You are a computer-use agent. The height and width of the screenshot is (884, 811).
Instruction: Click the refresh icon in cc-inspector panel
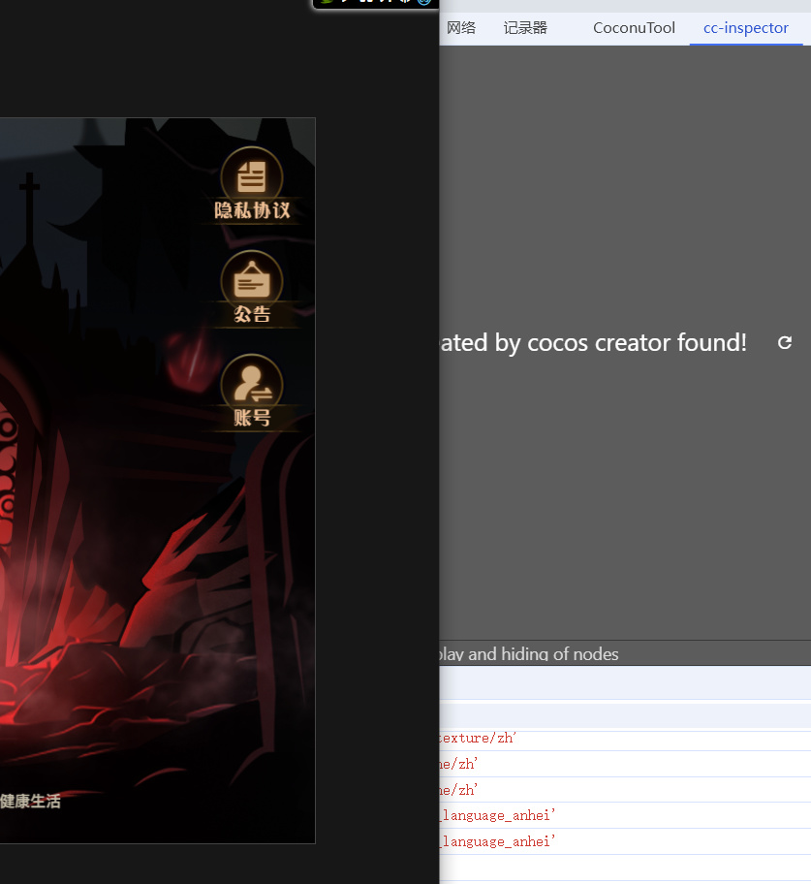pyautogui.click(x=785, y=343)
